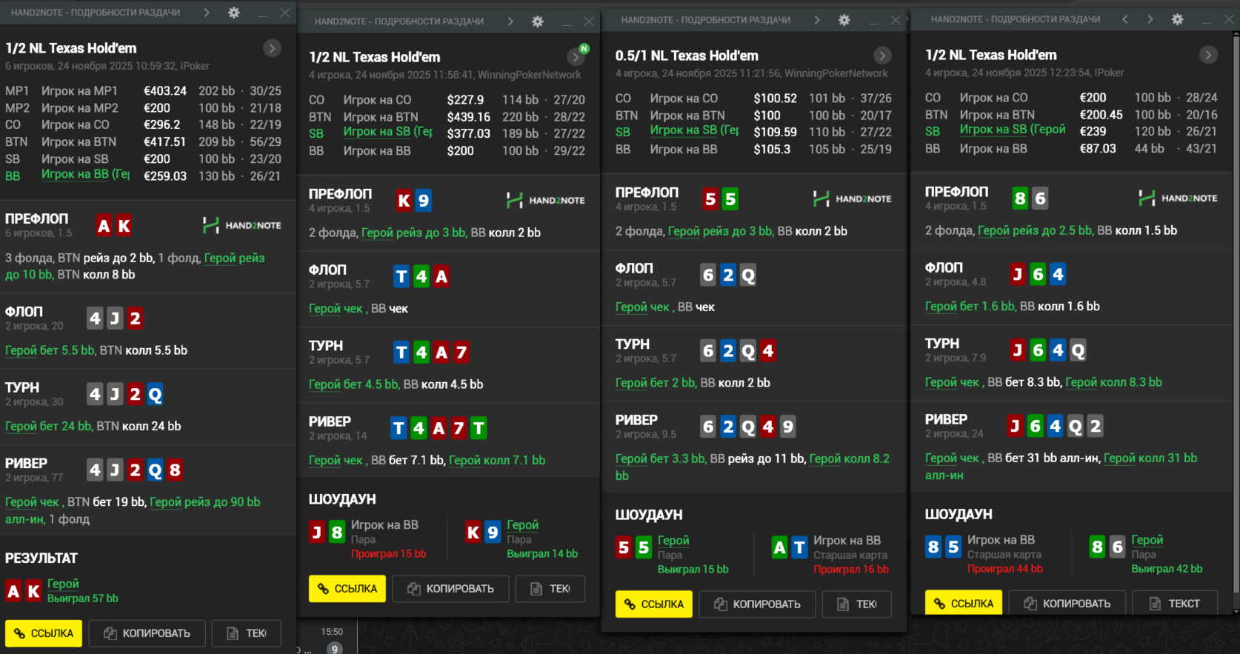Expand the round chevron with the green N badge
Screen dimensions: 1240x654
576,56
